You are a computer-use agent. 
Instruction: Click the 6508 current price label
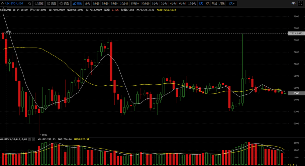coord(296,93)
